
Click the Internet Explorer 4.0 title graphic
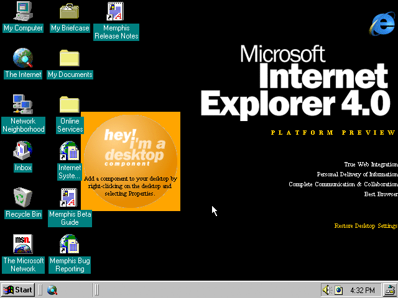point(295,83)
